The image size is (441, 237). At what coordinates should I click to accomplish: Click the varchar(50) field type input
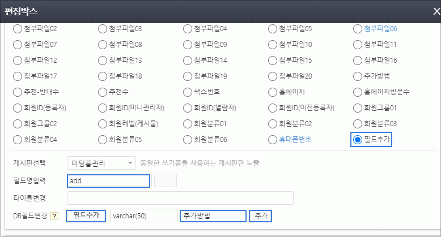143,216
